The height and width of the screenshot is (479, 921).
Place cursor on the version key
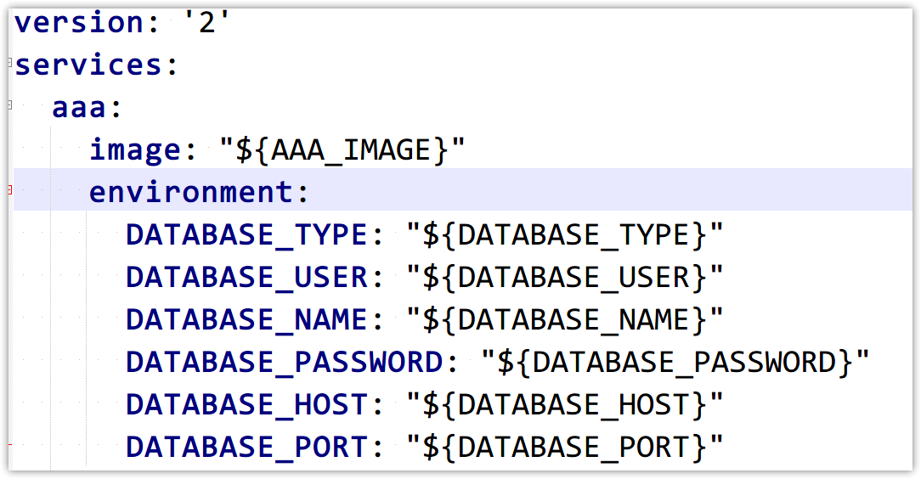[79, 23]
